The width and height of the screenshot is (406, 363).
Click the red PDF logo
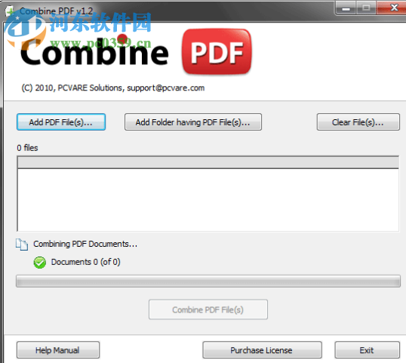click(x=217, y=52)
